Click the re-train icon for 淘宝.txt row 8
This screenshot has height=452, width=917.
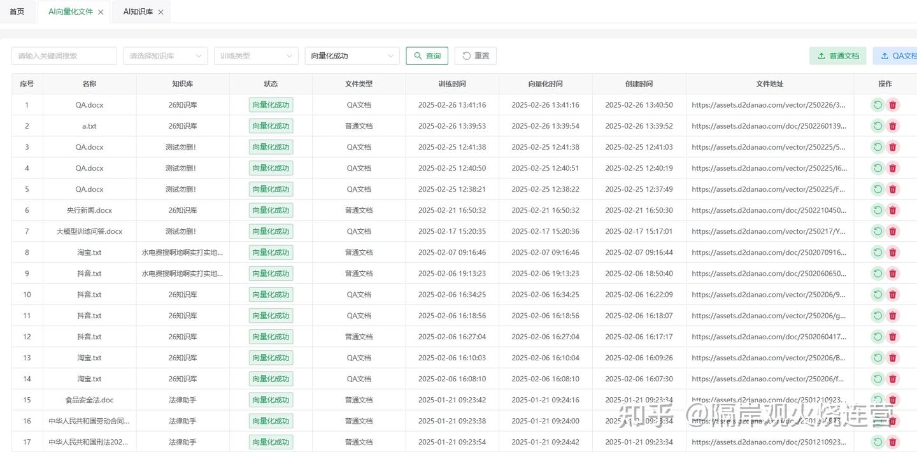(x=878, y=252)
